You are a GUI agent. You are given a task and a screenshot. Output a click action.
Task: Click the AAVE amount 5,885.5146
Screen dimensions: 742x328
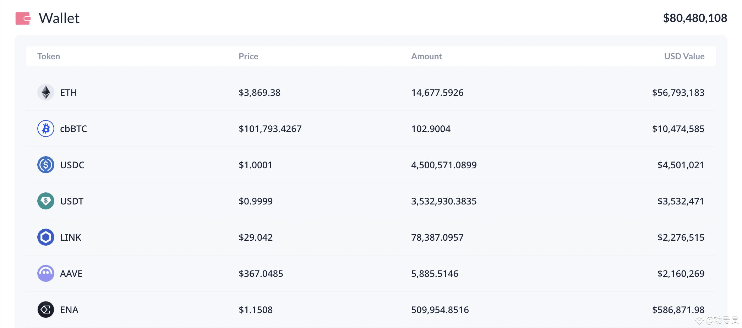pos(435,274)
